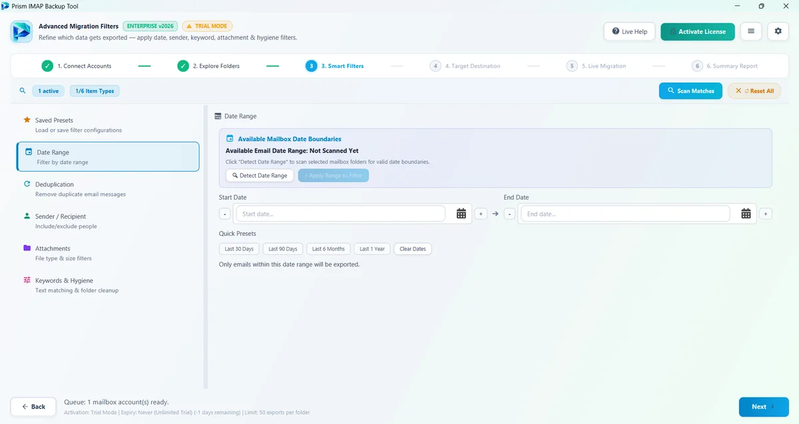Click the 'Activation: Trial Mode' status line
The height and width of the screenshot is (424, 799).
pos(186,413)
